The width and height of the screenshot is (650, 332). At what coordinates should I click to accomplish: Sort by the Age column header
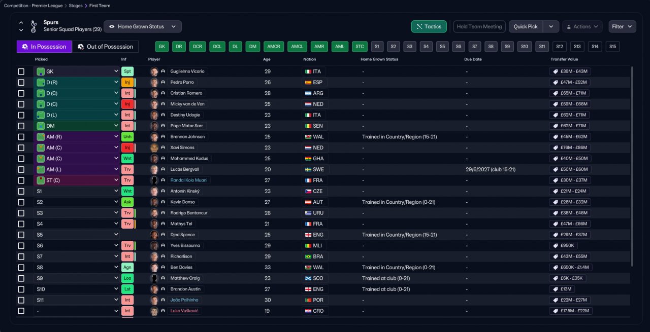[x=267, y=59]
